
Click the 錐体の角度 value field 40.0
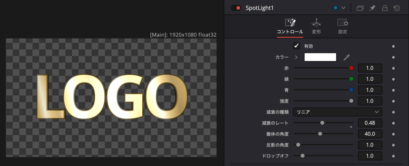370,134
